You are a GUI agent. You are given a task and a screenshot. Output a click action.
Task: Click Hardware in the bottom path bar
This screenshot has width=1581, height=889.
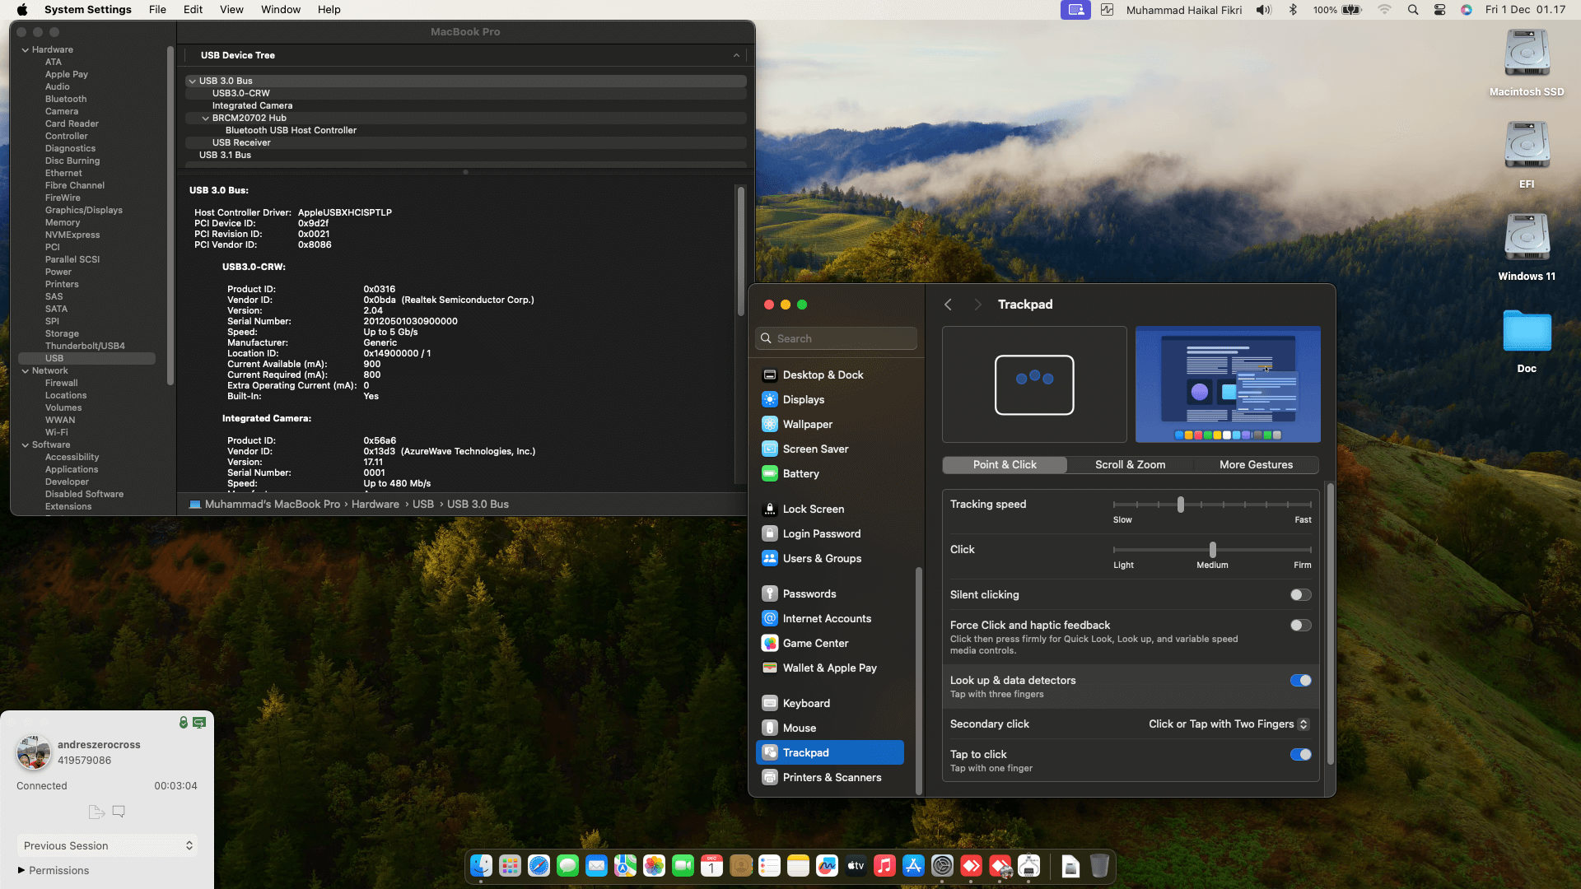(x=375, y=504)
